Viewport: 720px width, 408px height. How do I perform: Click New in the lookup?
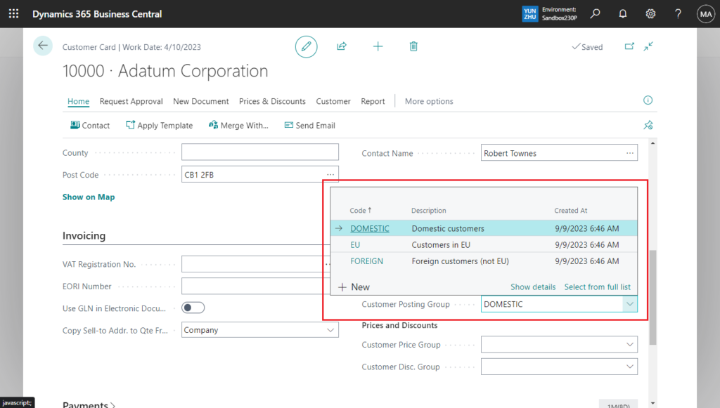[354, 287]
